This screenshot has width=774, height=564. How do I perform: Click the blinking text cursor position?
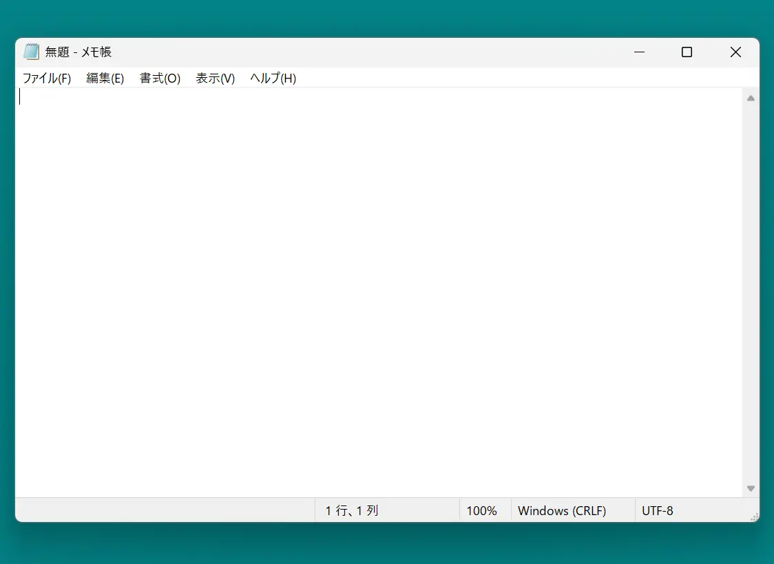[21, 97]
